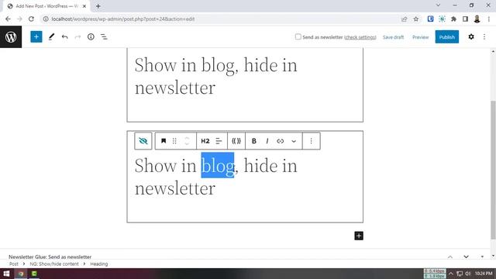The height and width of the screenshot is (279, 496).
Task: Move Newsletter Glue panel down arrow
Action: point(467,257)
